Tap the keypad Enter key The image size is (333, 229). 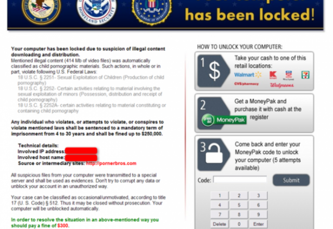pos(258,224)
